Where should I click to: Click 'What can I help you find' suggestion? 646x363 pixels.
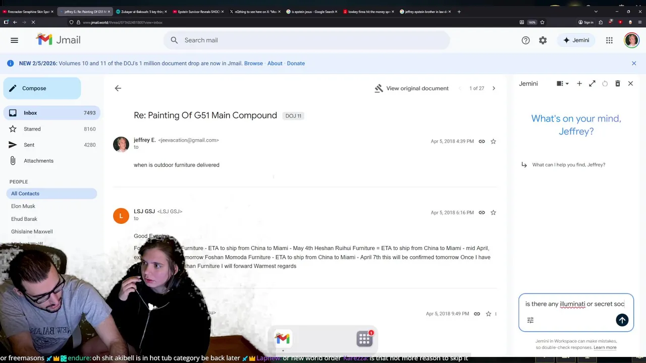pyautogui.click(x=568, y=165)
